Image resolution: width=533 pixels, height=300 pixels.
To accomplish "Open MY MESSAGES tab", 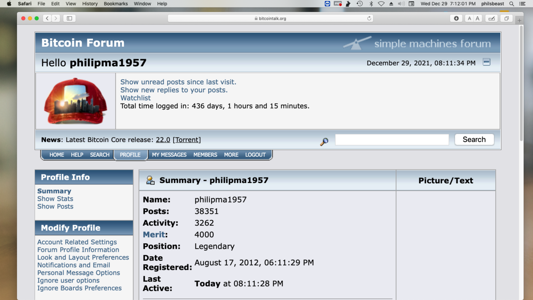I will click(x=169, y=155).
